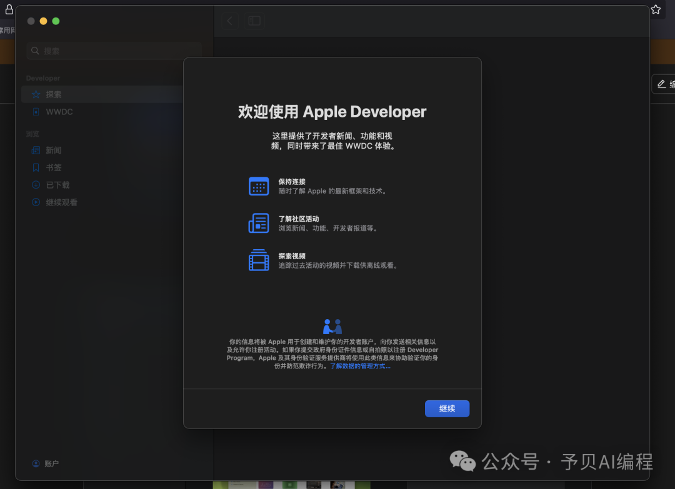The width and height of the screenshot is (675, 489).
Task: Click the 已下载 download icon
Action: (x=36, y=185)
